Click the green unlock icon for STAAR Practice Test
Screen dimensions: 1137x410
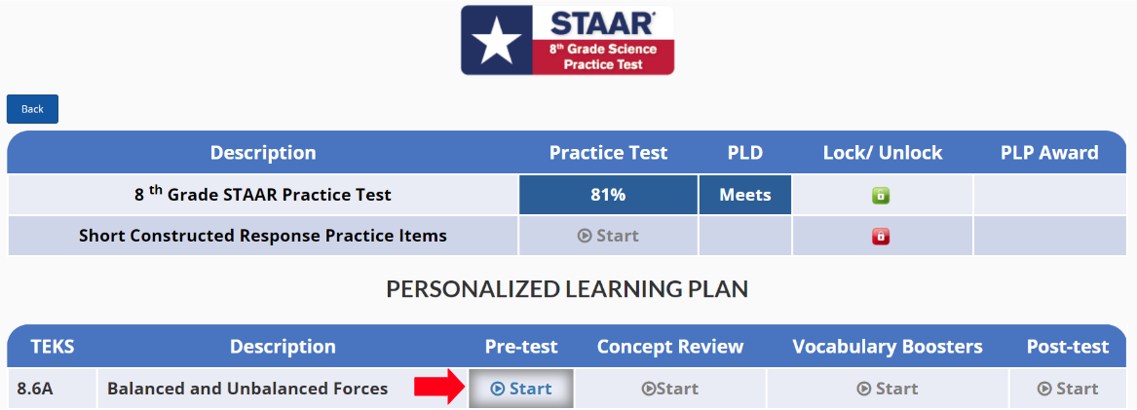883,196
